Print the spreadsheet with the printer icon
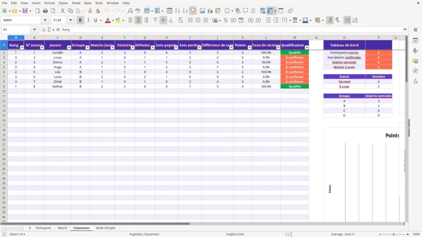Image resolution: width=422 pixels, height=237 pixels. coord(45,11)
